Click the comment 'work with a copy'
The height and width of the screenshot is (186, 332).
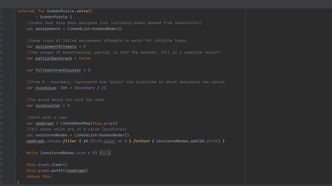47,117
